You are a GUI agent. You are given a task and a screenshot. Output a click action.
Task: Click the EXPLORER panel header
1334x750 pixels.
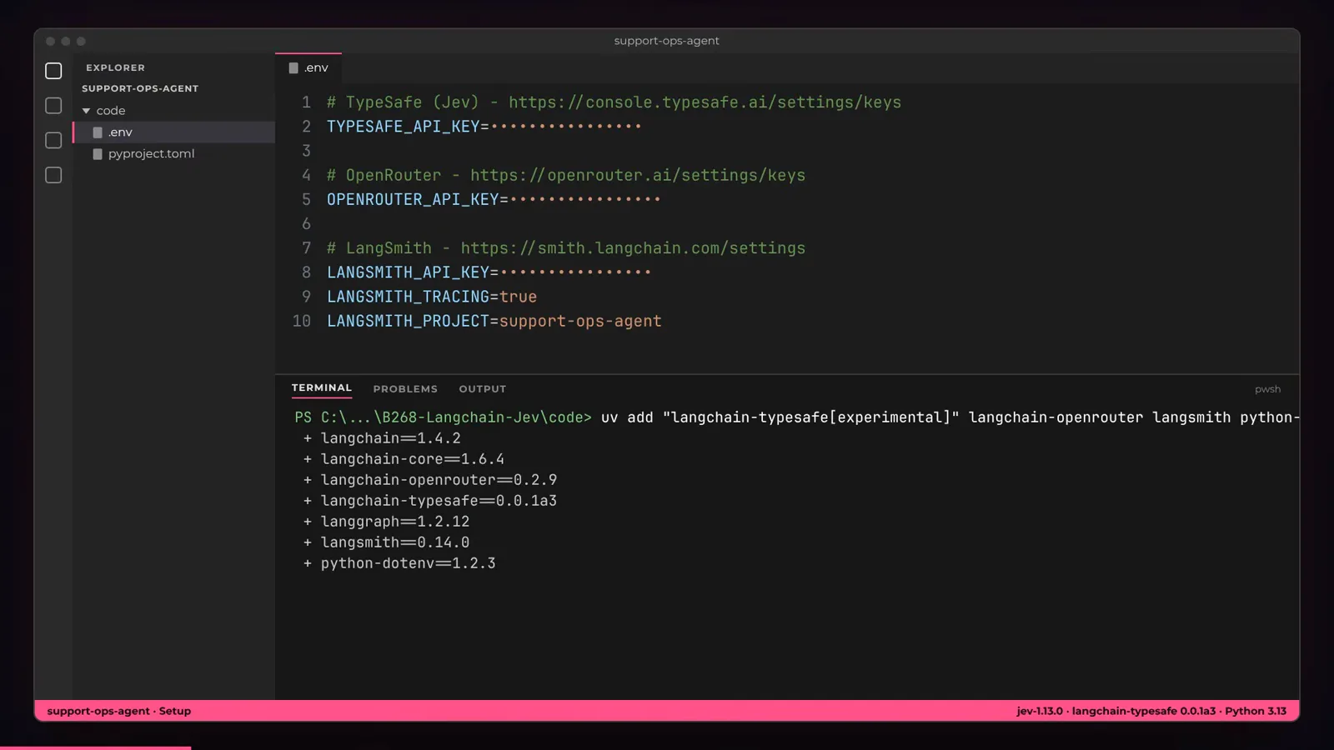point(115,67)
